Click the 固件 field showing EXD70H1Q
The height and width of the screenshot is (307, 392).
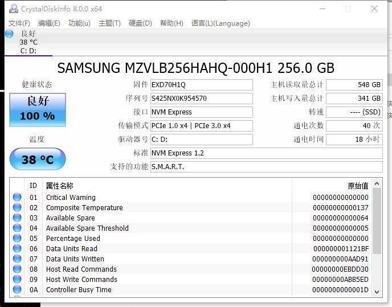(201, 85)
